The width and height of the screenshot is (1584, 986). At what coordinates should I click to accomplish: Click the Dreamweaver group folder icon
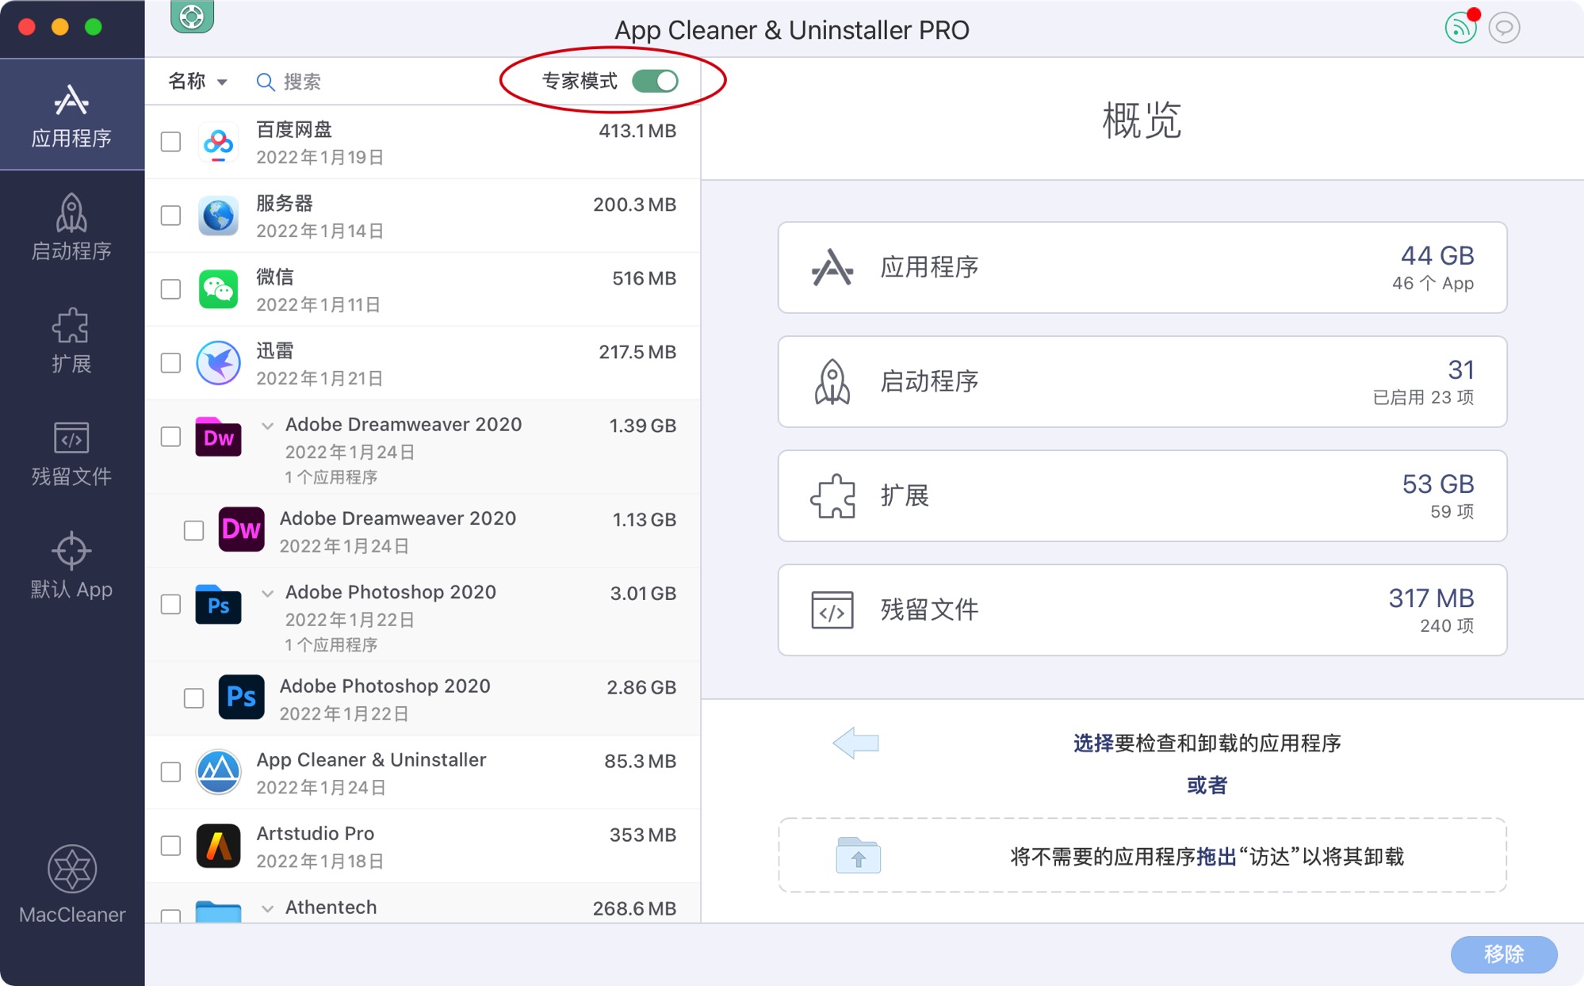pos(218,437)
